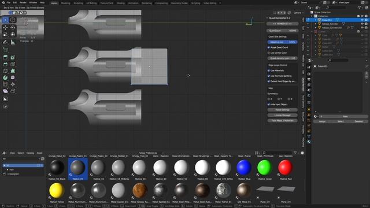Enable Z symmetry option
The image size is (370, 208).
tap(289, 99)
